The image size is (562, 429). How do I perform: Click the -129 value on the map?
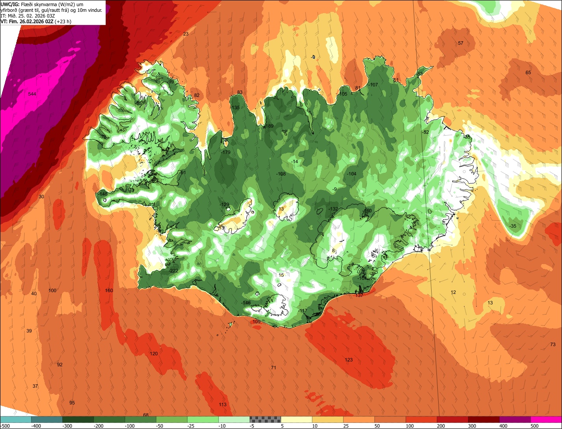point(224,205)
